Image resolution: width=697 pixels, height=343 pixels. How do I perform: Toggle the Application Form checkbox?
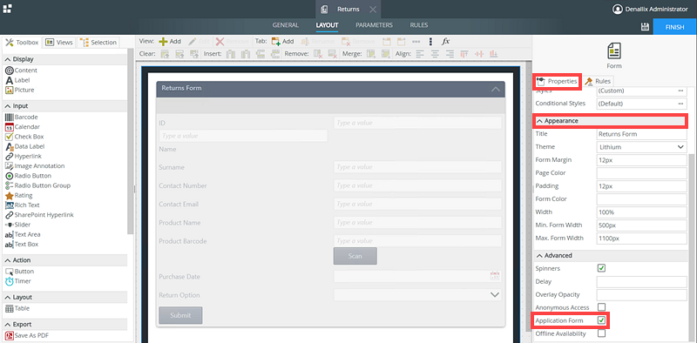tap(601, 319)
